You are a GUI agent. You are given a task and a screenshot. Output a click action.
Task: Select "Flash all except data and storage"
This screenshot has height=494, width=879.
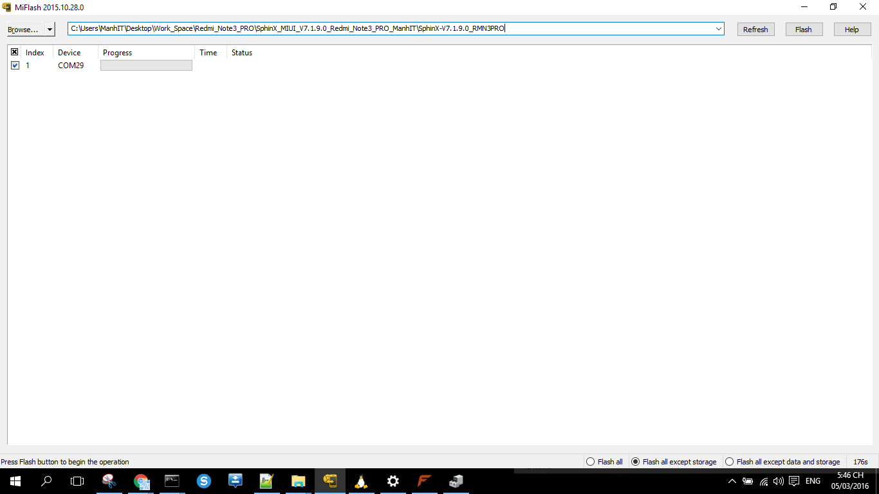(x=730, y=462)
